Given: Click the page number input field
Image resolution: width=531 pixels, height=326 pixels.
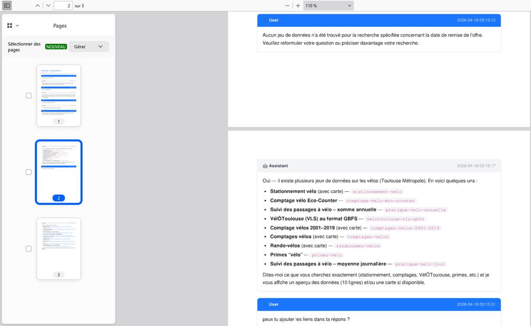Looking at the screenshot, I should click(x=63, y=6).
